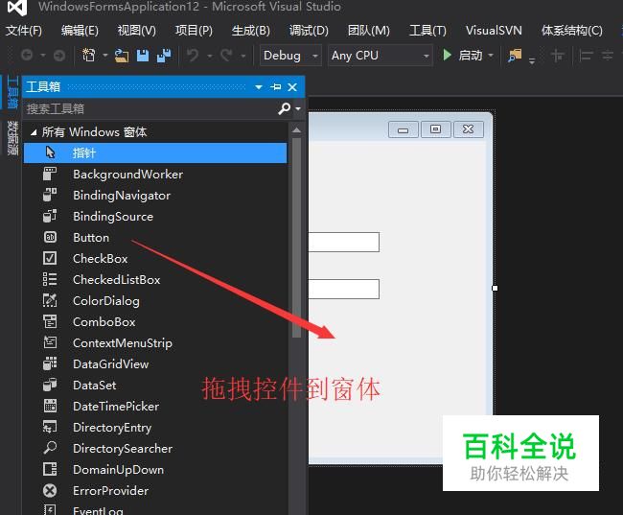The height and width of the screenshot is (515, 623).
Task: Open the Undo history dropdown arrow
Action: click(210, 56)
